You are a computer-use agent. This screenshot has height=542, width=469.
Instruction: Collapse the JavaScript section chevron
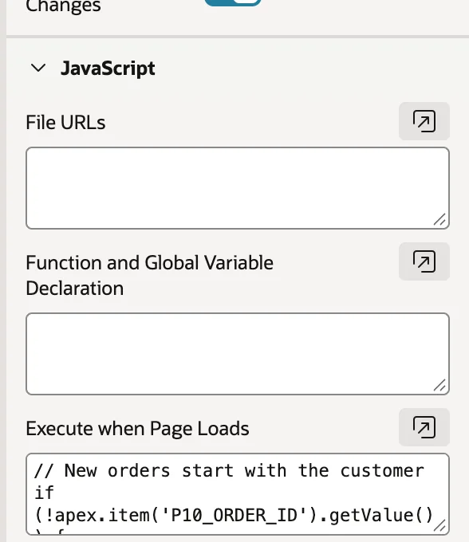tap(38, 68)
